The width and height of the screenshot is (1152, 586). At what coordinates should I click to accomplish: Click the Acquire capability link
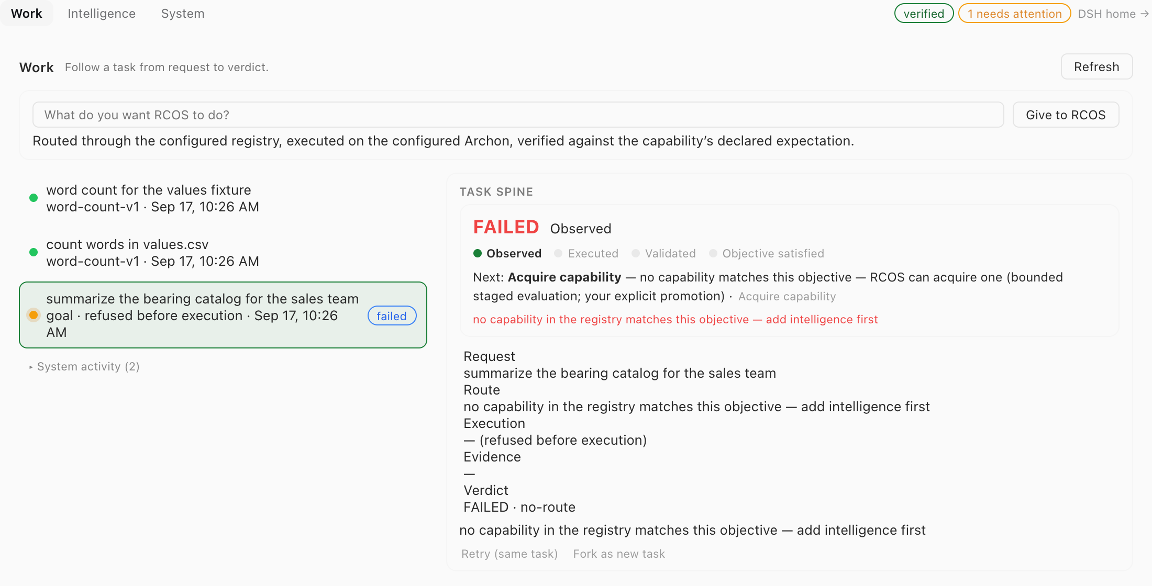point(787,296)
